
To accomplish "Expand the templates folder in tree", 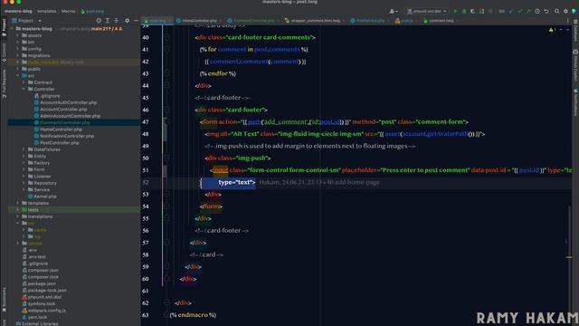I will (x=17, y=203).
